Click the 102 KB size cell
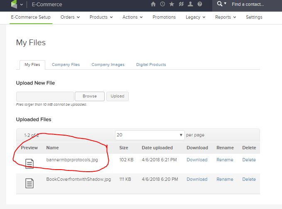This screenshot has height=209, width=282. click(x=126, y=160)
